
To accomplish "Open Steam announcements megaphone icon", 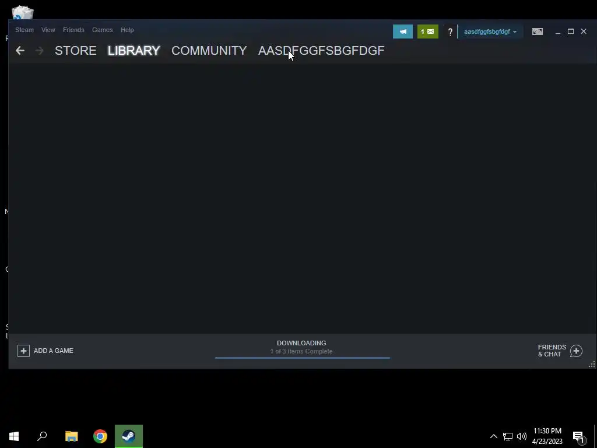I will (402, 32).
